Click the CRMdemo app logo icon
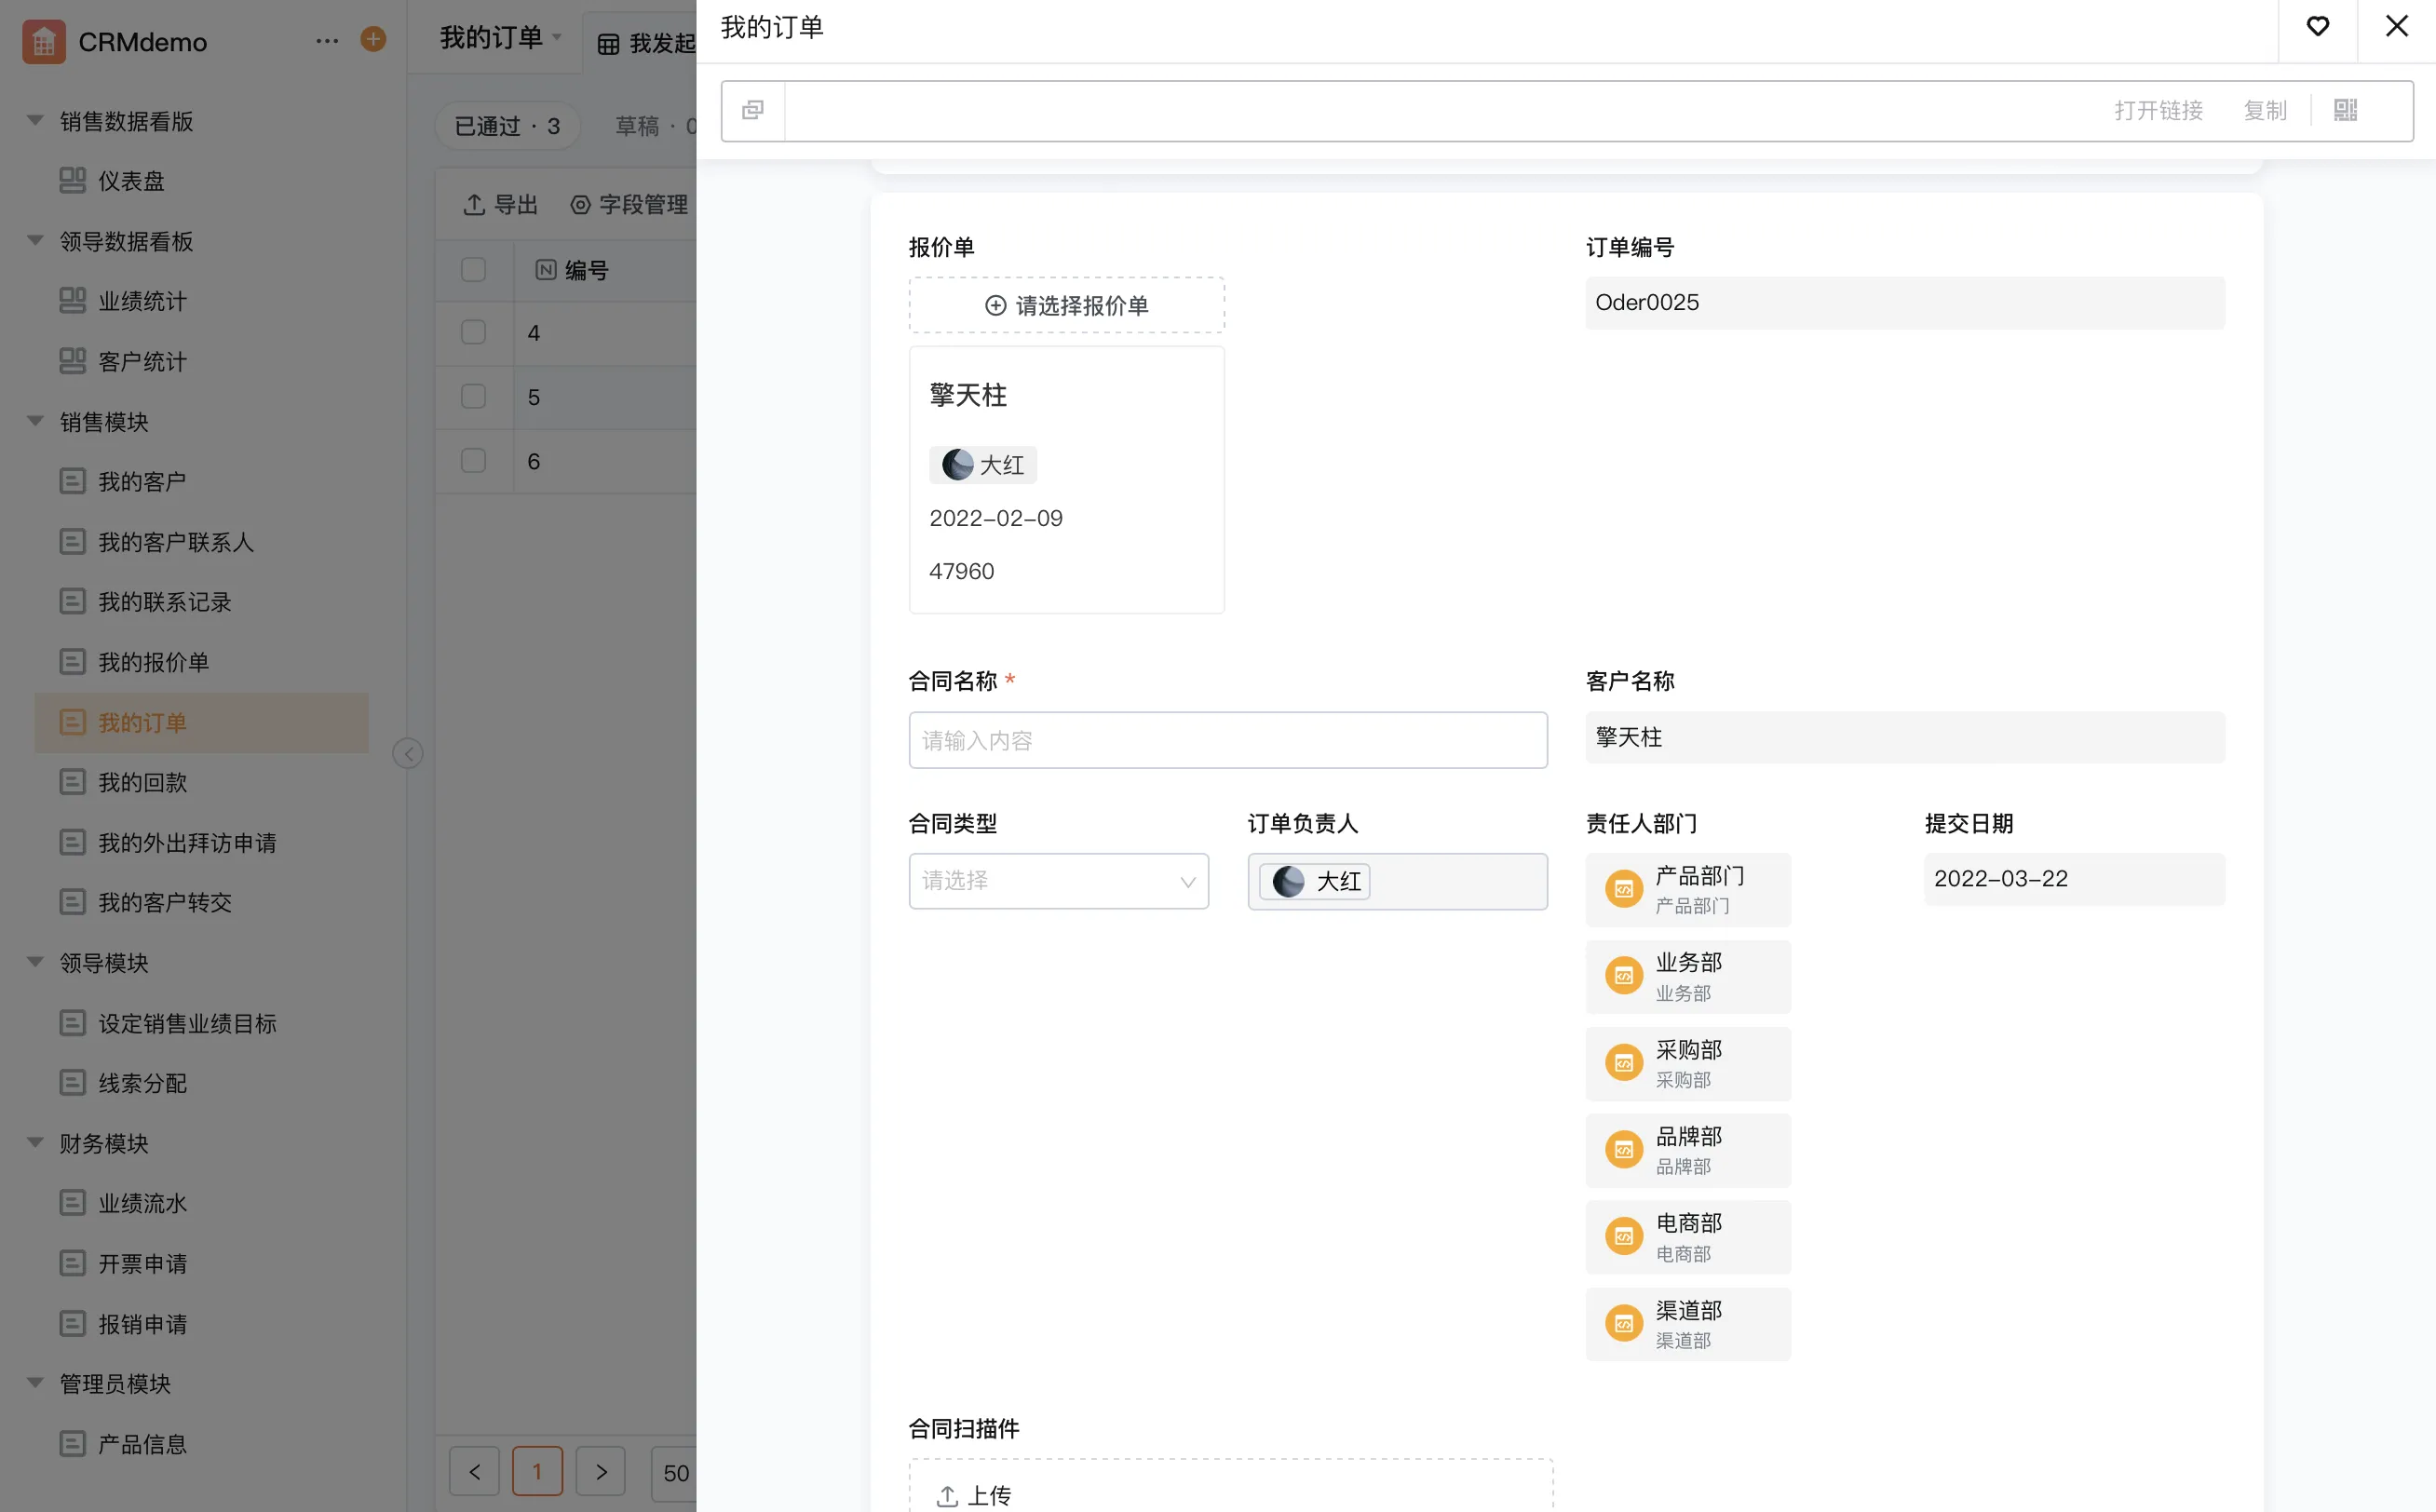Image resolution: width=2436 pixels, height=1512 pixels. 44,41
